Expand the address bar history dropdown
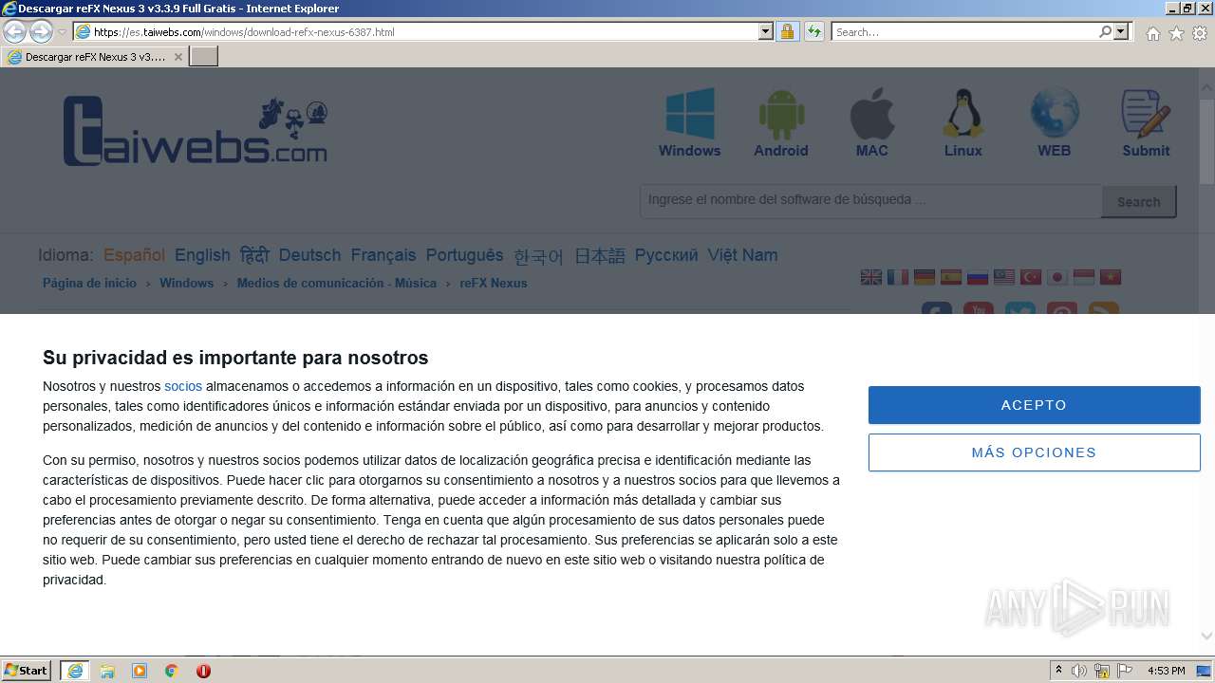Screen dimensions: 1215x683 click(x=766, y=31)
